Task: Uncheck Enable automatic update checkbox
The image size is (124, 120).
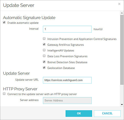Action: (x=4, y=22)
